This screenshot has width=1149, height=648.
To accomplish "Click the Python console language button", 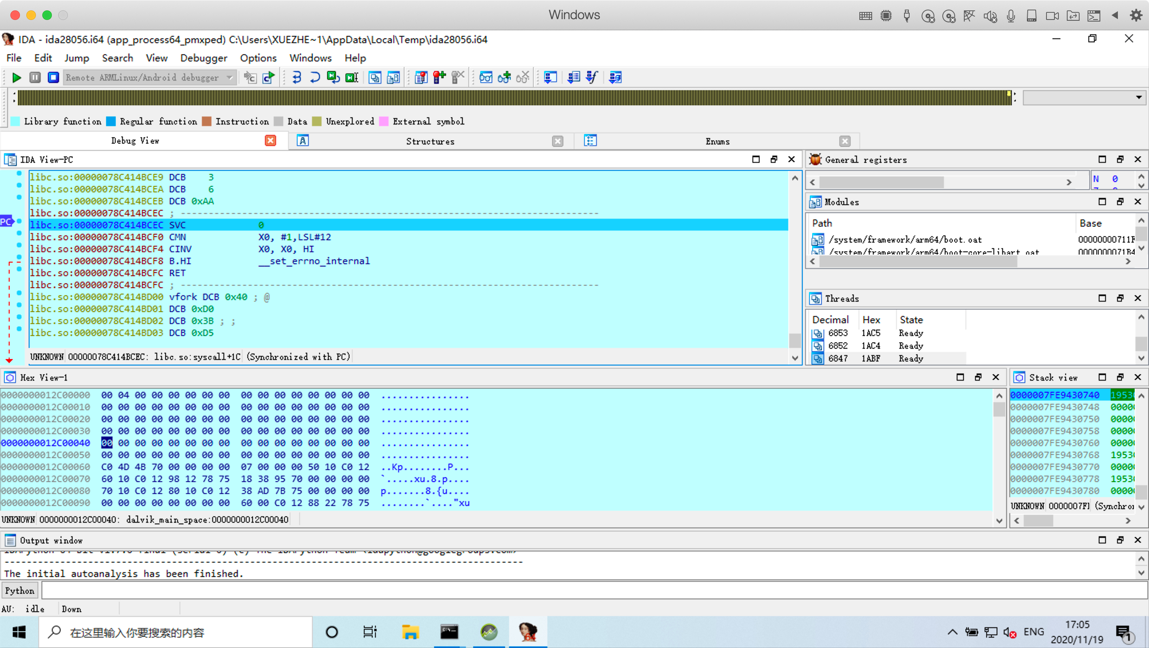I will 20,591.
